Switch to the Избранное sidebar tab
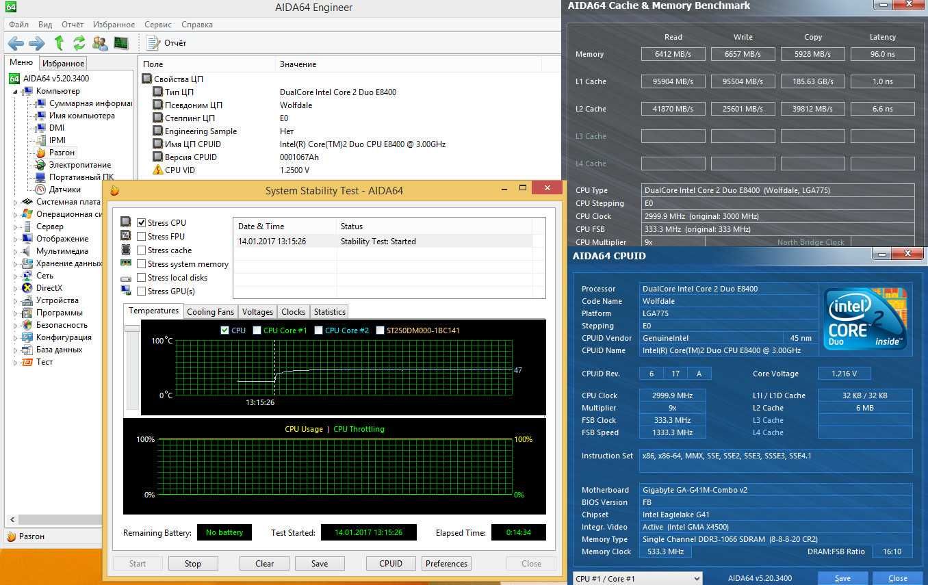The image size is (928, 585). click(63, 64)
